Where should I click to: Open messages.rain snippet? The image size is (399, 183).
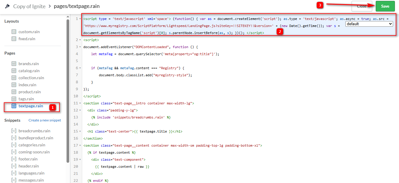[x=31, y=180]
